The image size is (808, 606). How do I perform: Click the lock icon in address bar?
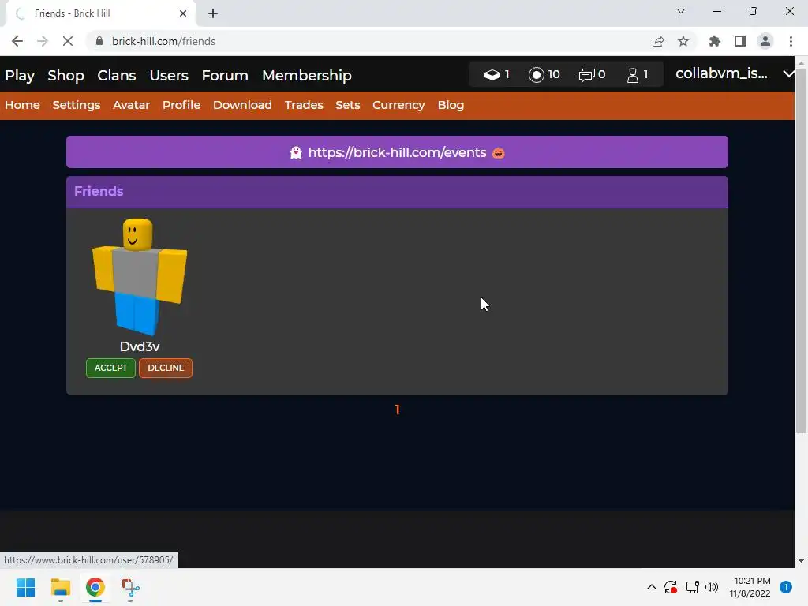[99, 41]
